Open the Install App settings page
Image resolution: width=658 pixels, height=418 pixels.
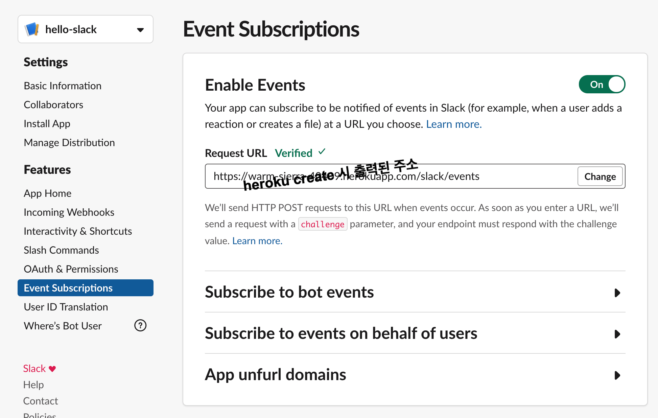[x=47, y=124]
